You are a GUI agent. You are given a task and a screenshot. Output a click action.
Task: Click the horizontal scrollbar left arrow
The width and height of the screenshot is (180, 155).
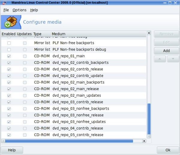coord(3,141)
